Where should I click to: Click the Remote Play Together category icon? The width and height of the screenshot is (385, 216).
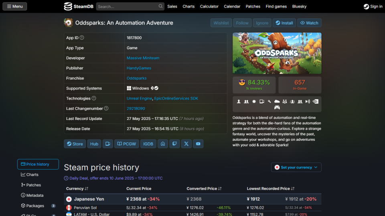[x=308, y=101]
